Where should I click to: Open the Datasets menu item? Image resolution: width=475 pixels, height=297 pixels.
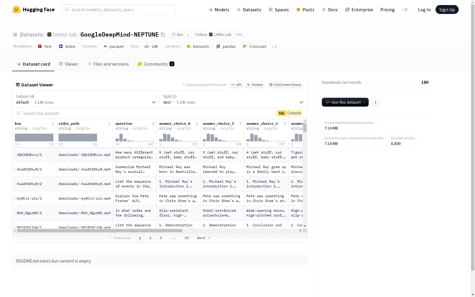click(249, 10)
